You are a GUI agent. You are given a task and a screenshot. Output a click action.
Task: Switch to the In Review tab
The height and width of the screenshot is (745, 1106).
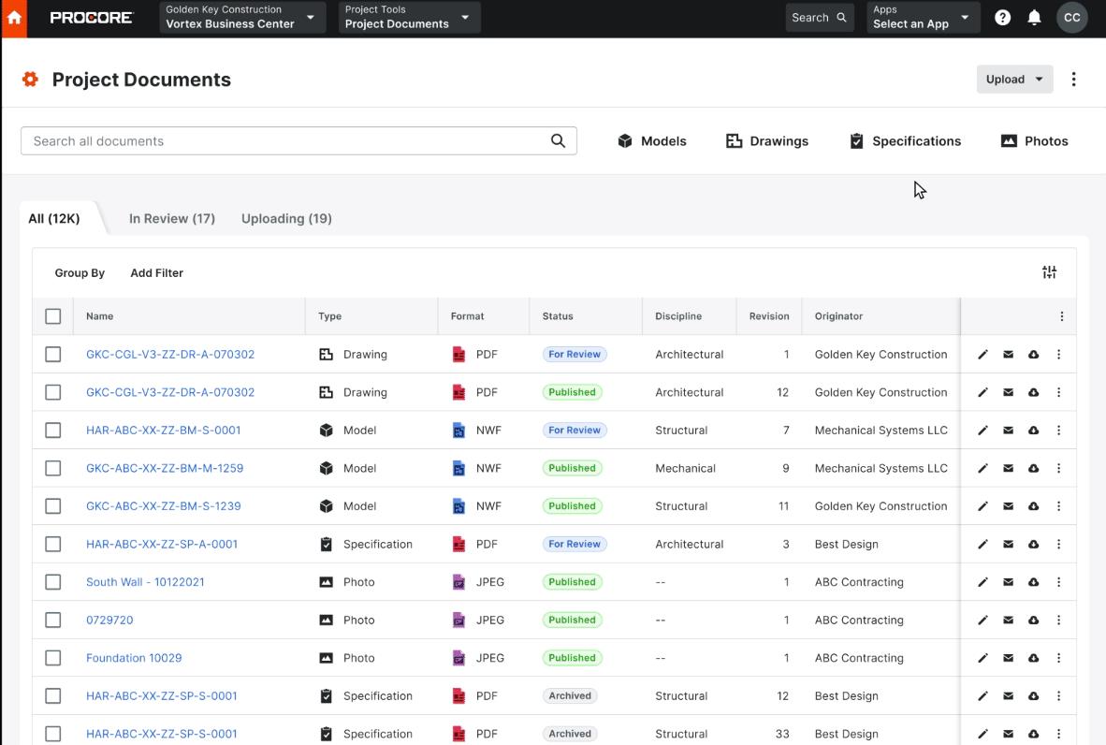(172, 217)
